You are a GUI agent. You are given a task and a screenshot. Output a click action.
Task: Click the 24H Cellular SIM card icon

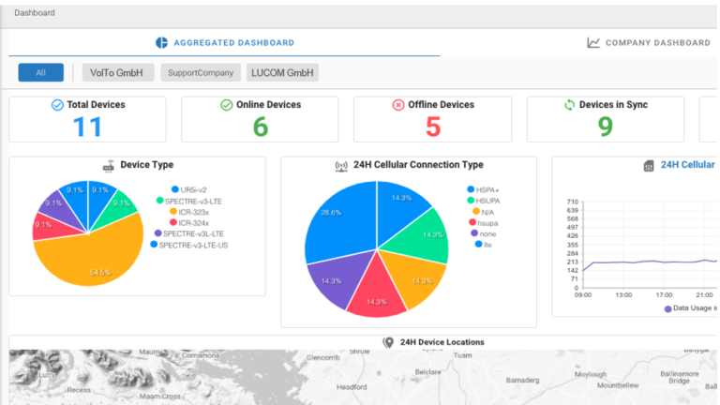pyautogui.click(x=649, y=166)
